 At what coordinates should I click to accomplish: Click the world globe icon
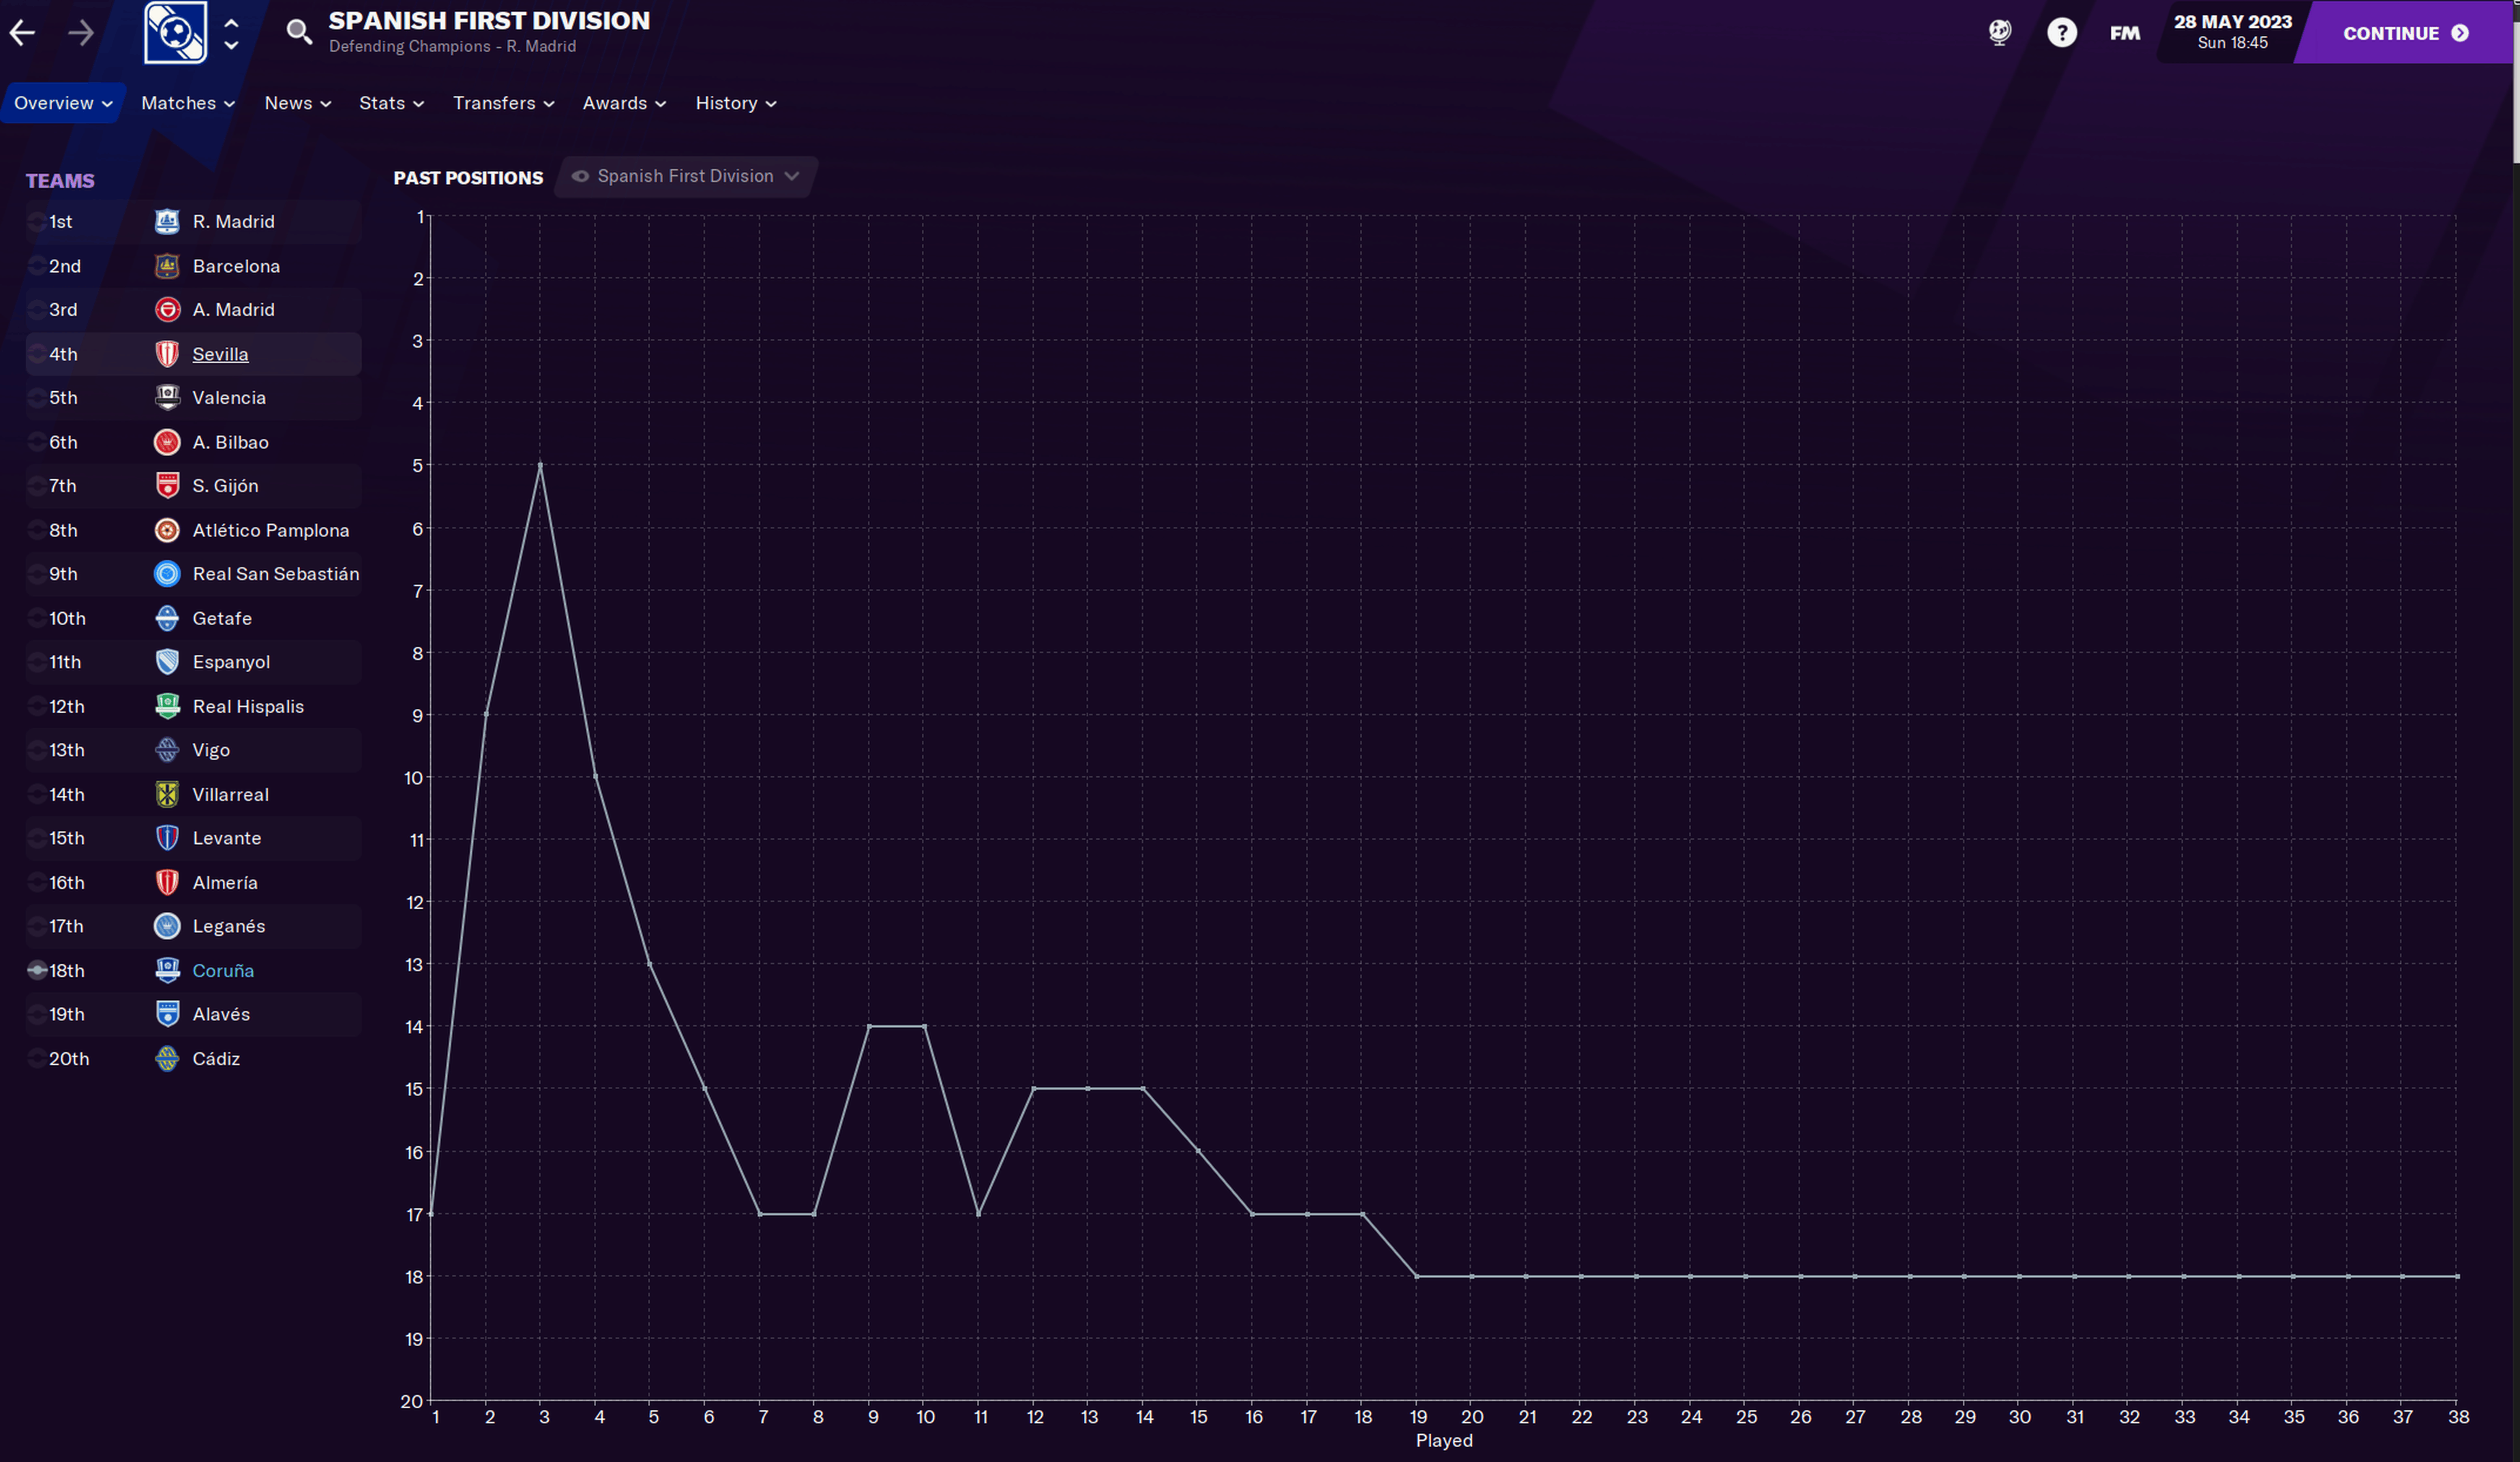pos(1999,32)
